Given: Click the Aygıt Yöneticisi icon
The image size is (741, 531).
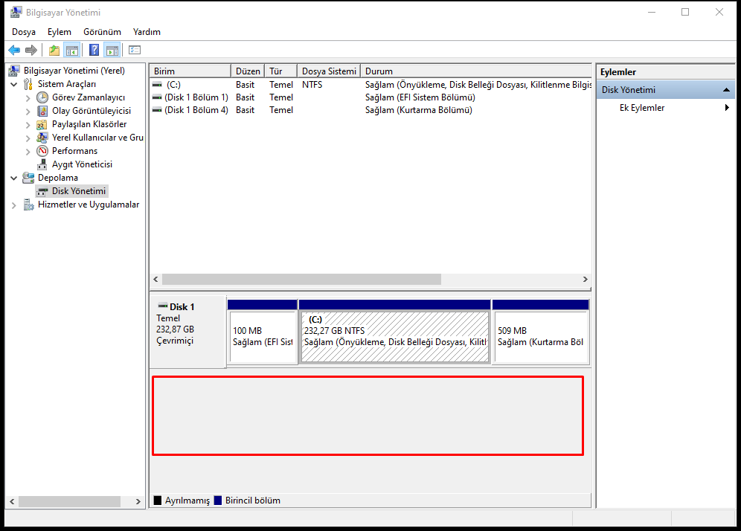Looking at the screenshot, I should 42,164.
